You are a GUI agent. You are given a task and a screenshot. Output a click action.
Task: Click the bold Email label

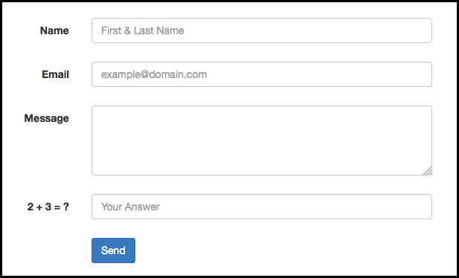(x=55, y=74)
